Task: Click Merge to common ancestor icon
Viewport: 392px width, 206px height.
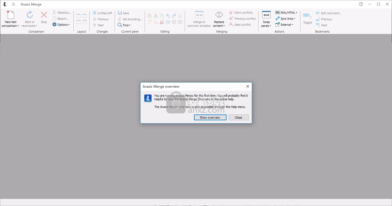Action: [199, 15]
